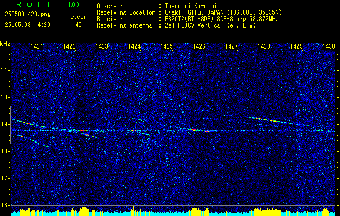Click the yellow power burst below 1428
The image size is (340, 216).
pyautogui.click(x=265, y=212)
